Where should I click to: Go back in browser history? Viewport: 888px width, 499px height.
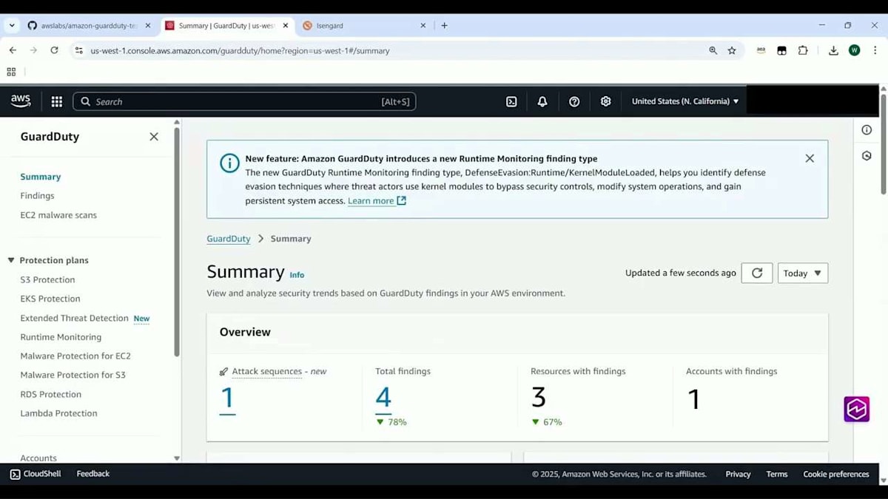click(13, 50)
